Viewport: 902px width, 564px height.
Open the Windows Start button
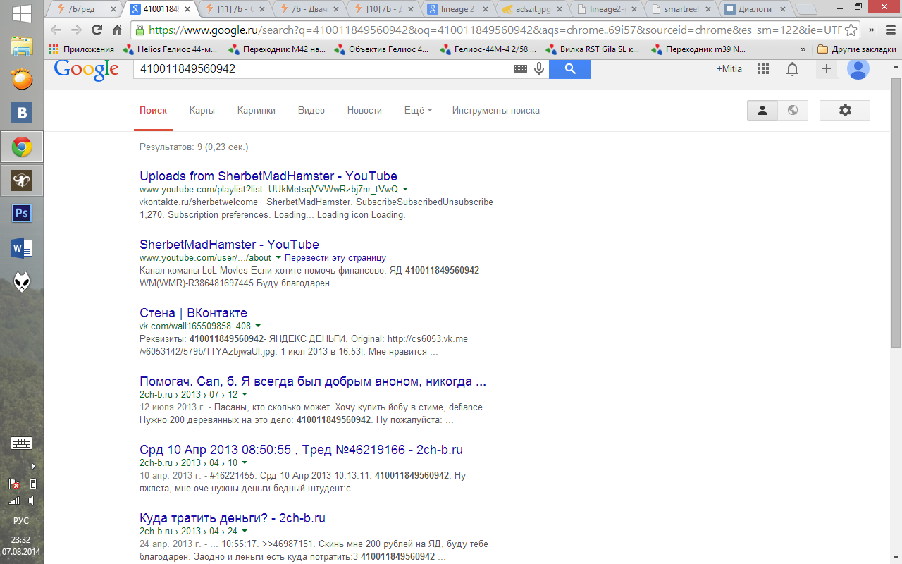click(x=22, y=13)
